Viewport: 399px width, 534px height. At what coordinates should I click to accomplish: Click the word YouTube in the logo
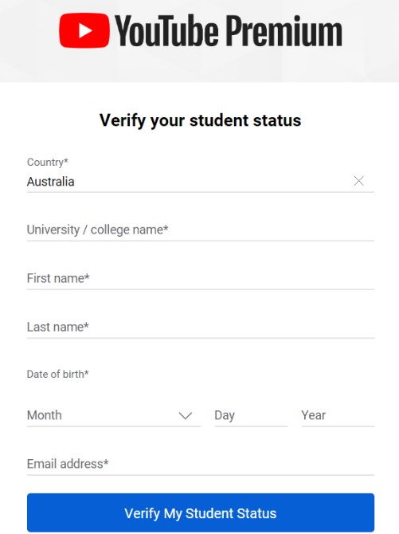click(166, 30)
